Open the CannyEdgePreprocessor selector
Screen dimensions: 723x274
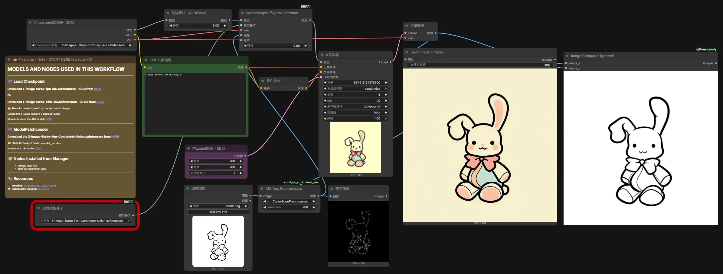click(289, 202)
